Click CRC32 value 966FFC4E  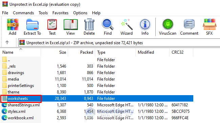coord(180,118)
